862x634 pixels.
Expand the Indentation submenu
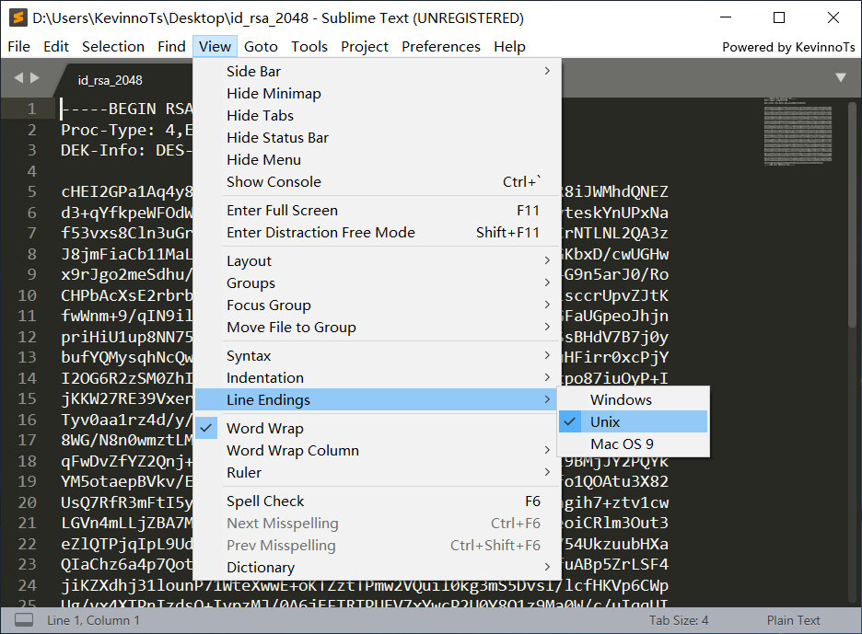378,378
